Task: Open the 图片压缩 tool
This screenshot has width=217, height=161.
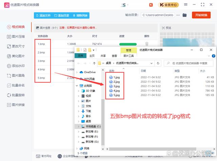Action: 16,37
